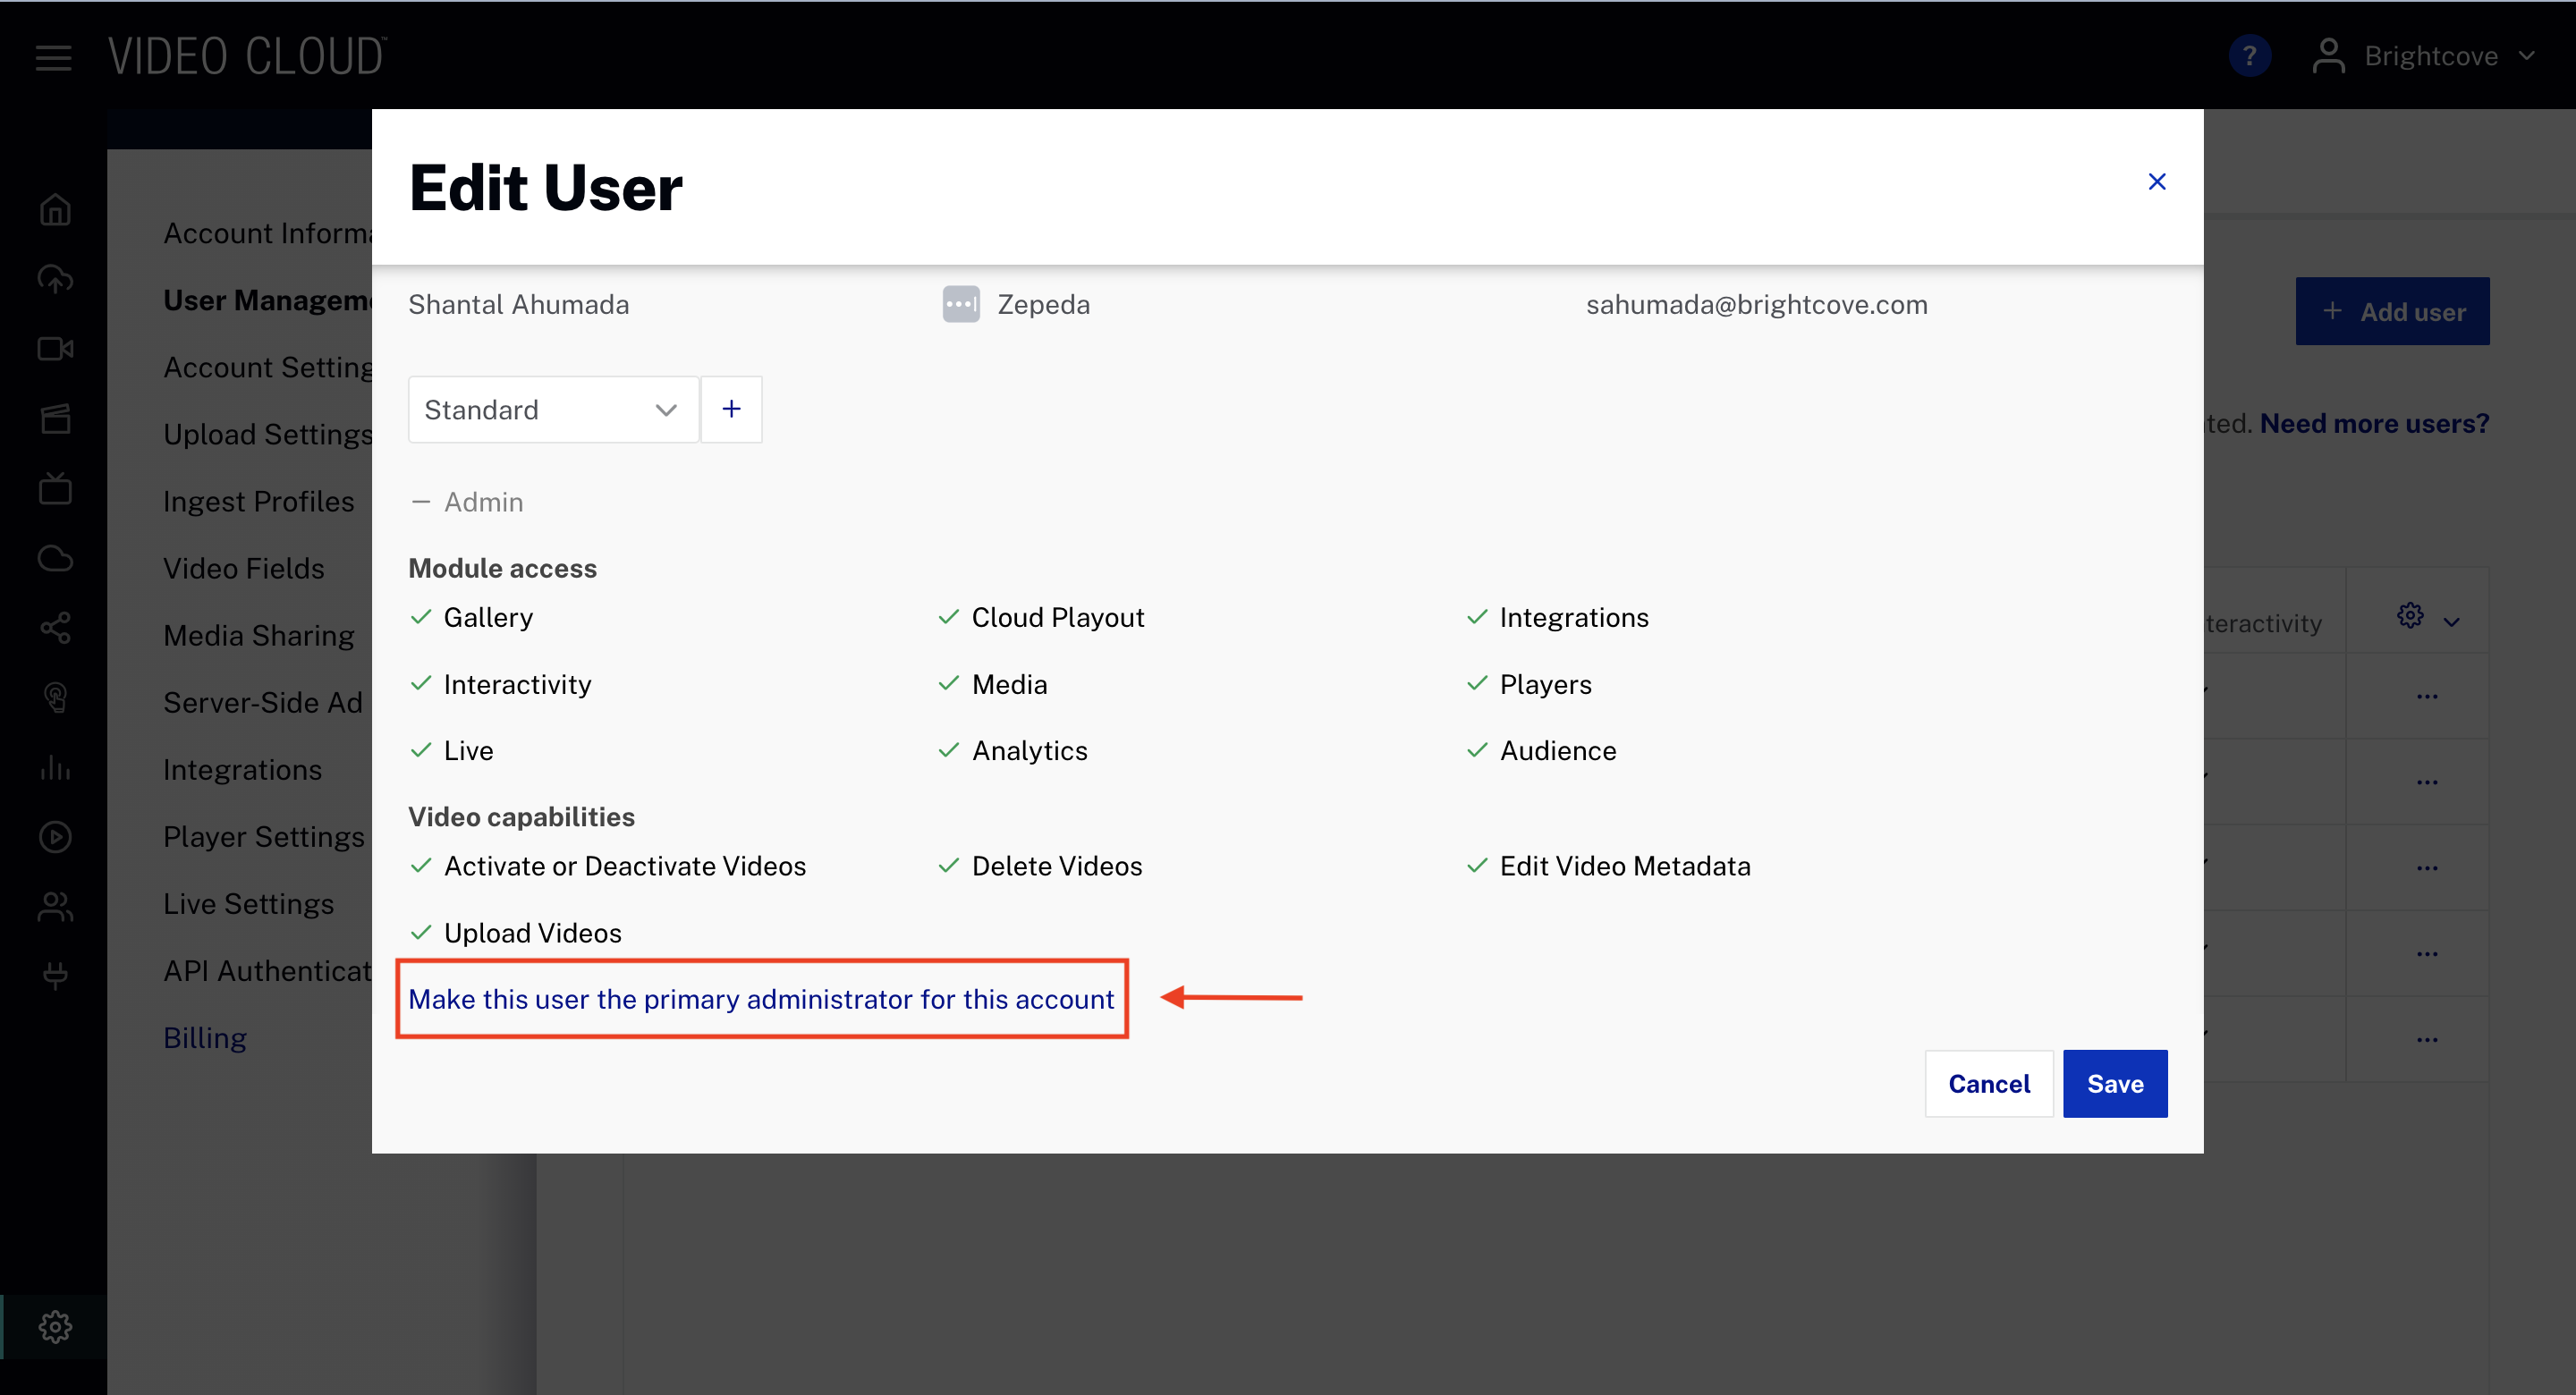Open the Analytics bar chart icon

(55, 767)
